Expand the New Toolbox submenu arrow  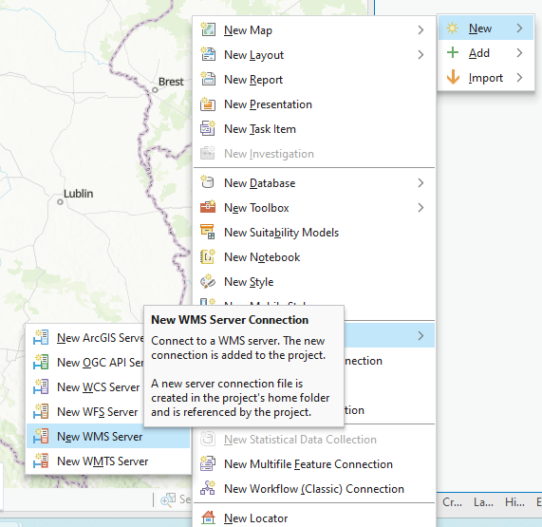tap(421, 208)
